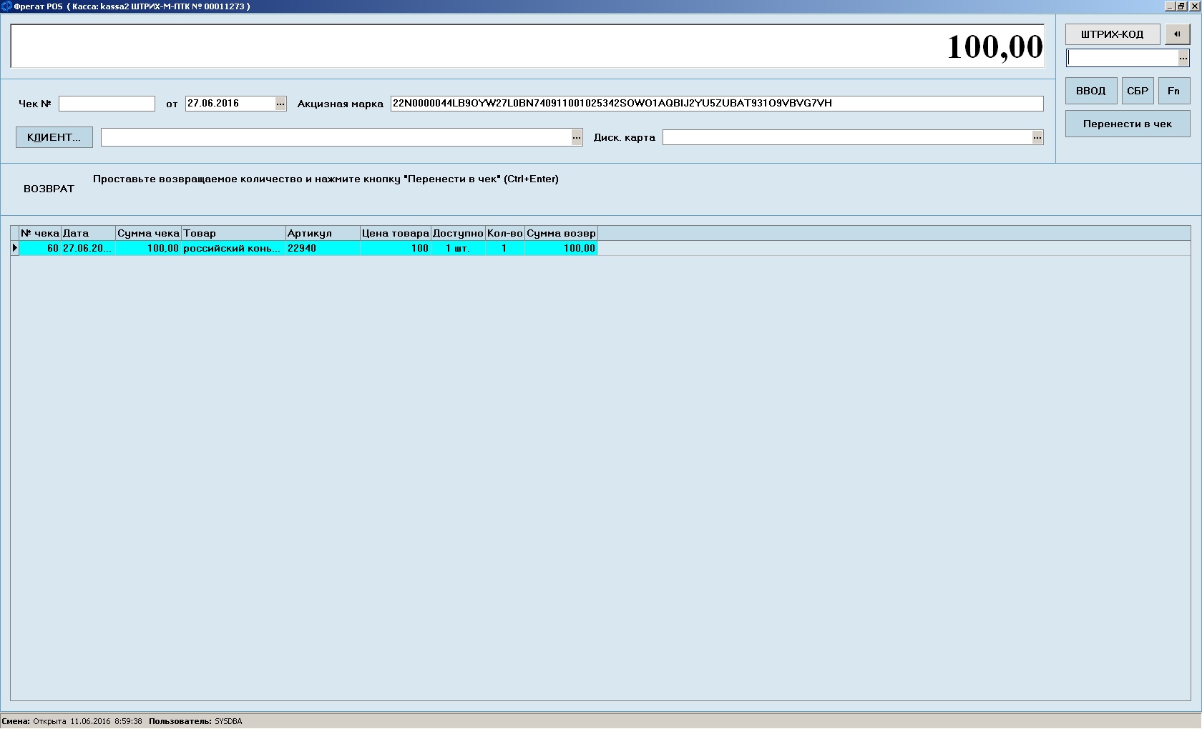Click the СБР reset button
The height and width of the screenshot is (729, 1202).
point(1138,91)
